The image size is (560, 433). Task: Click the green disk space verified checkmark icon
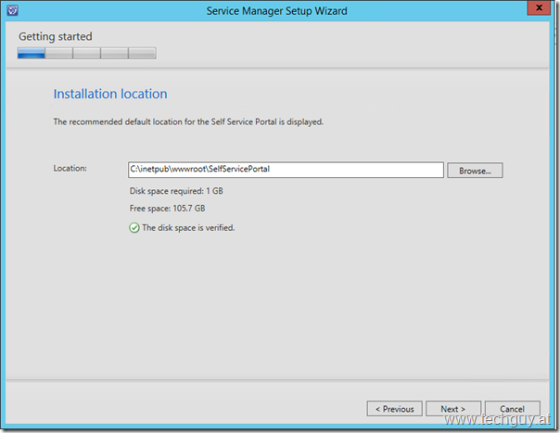tap(134, 227)
